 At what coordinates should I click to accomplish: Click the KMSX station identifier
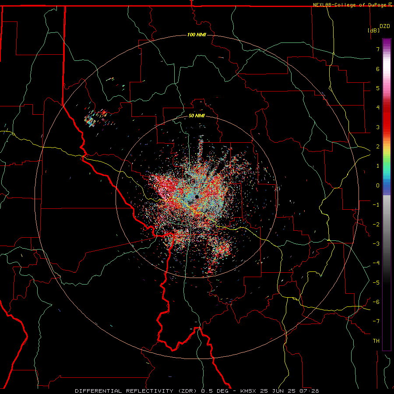pyautogui.click(x=249, y=391)
